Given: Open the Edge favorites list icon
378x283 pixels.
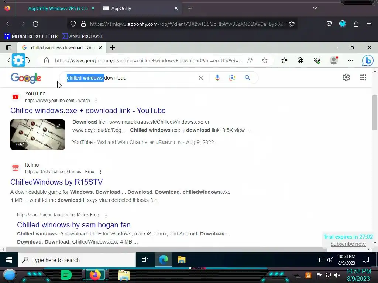Looking at the screenshot, I should [284, 60].
